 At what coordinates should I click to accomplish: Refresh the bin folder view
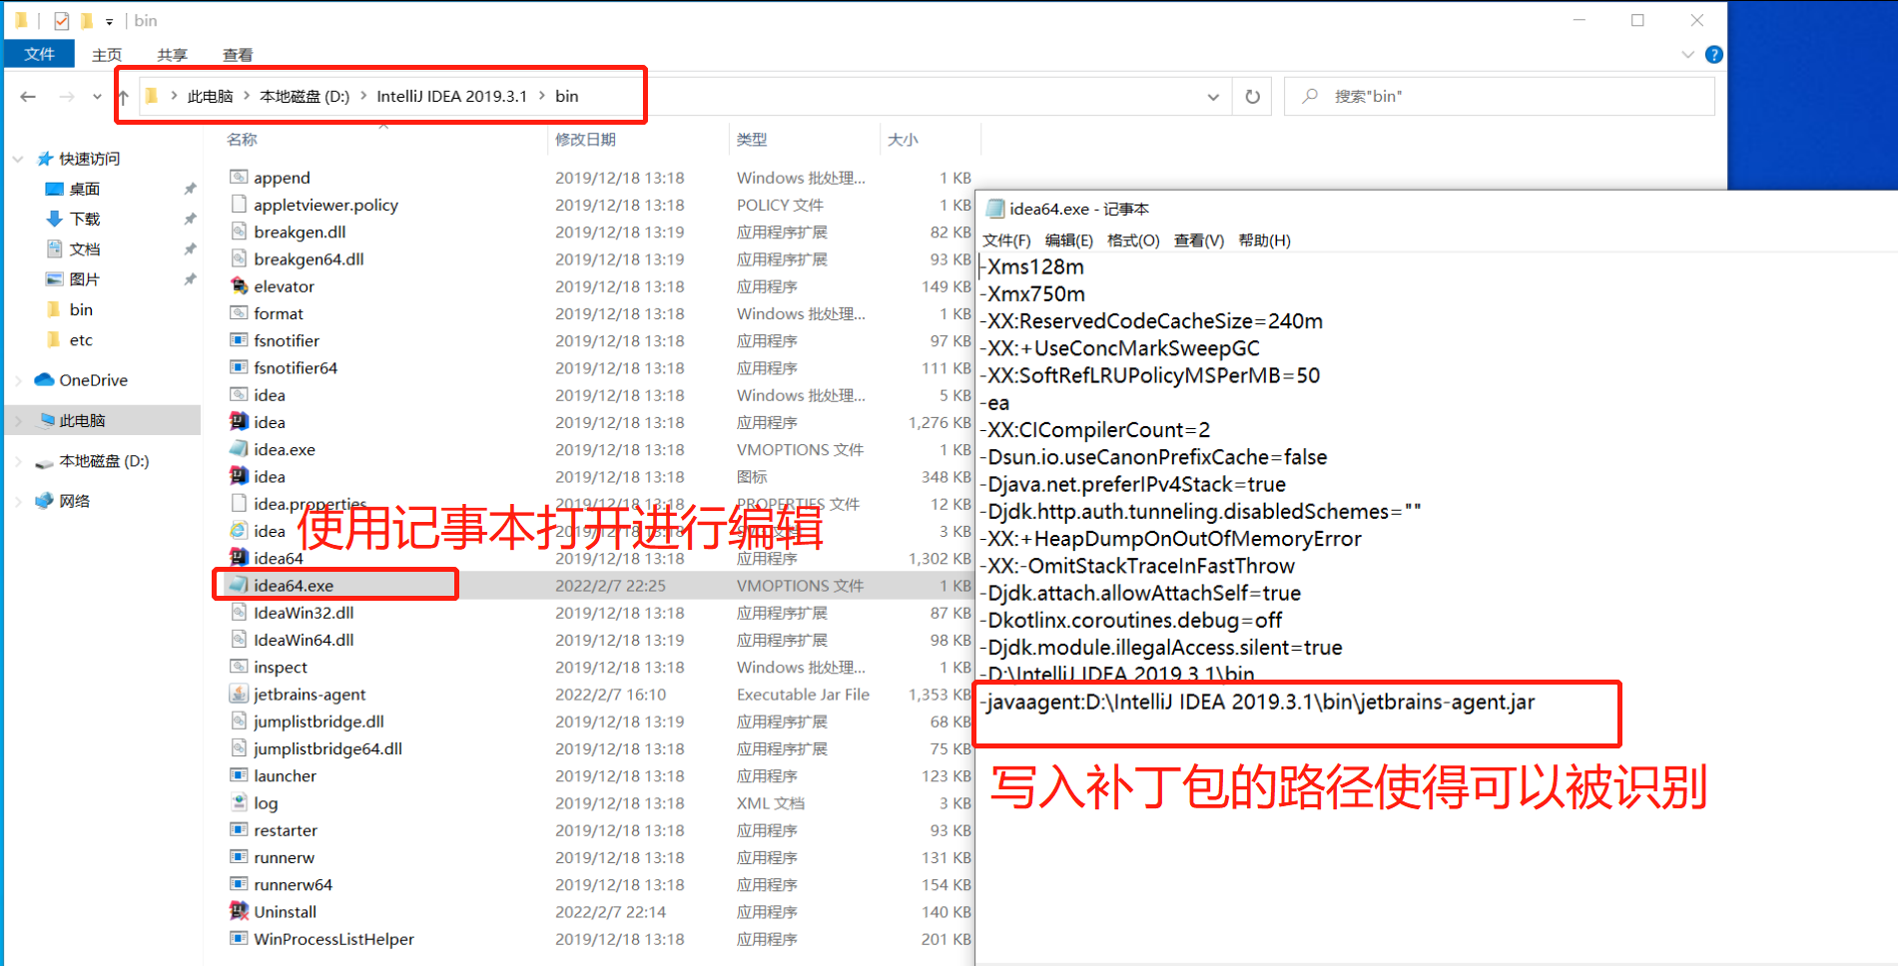tap(1252, 97)
